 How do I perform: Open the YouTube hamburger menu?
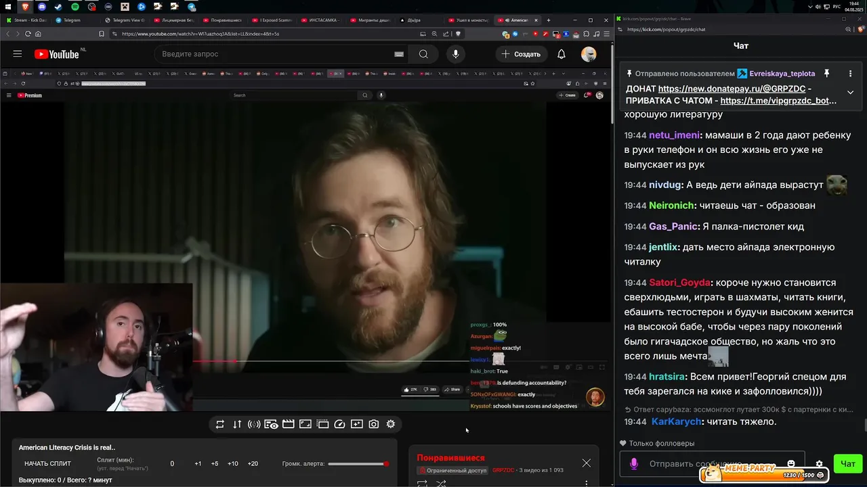pos(18,54)
